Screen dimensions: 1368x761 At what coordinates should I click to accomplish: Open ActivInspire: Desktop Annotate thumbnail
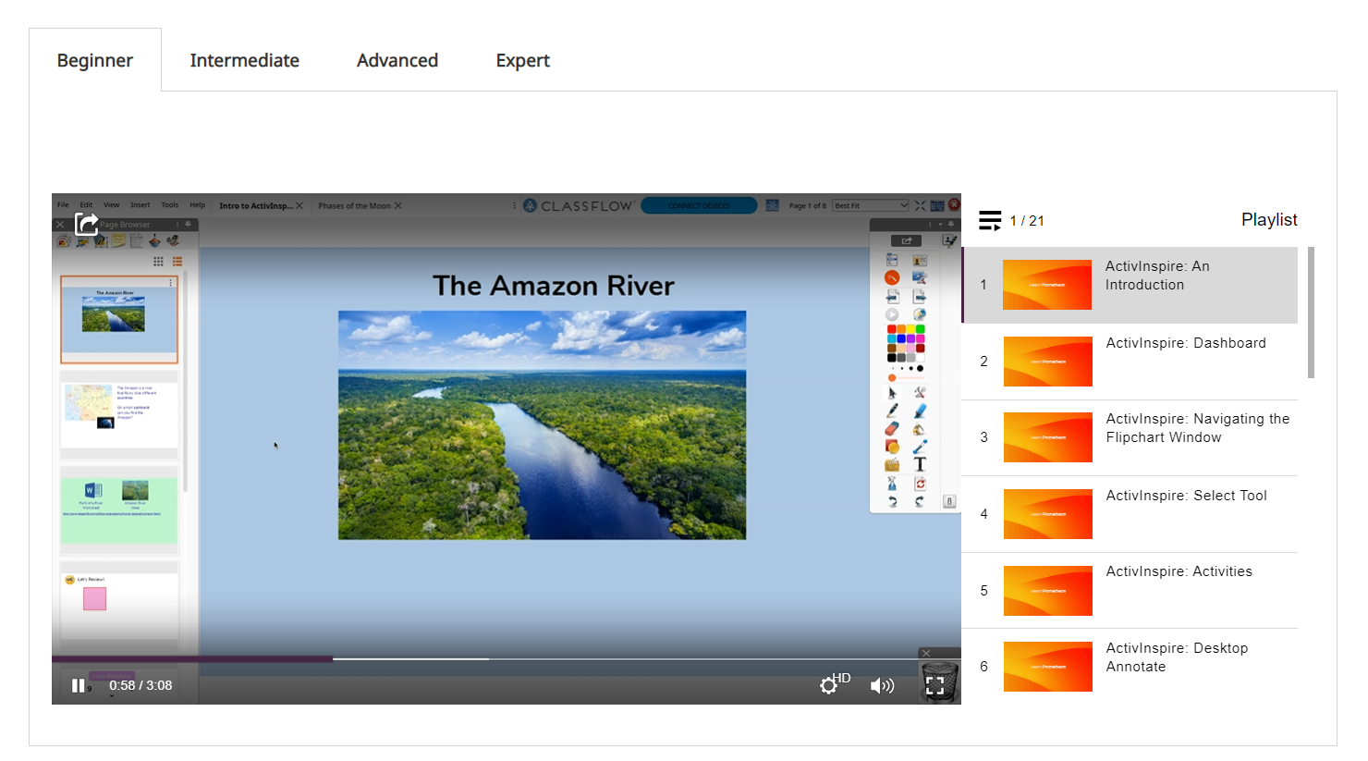[1047, 667]
